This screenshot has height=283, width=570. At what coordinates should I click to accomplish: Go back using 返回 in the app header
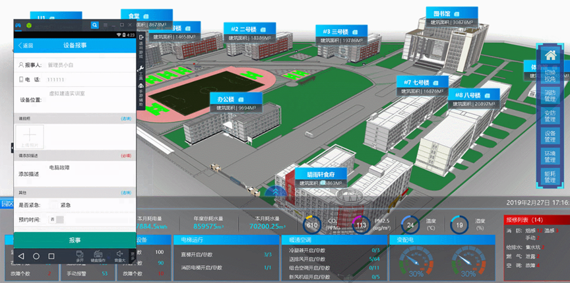[25, 46]
